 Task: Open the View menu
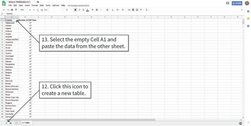coord(21,6)
